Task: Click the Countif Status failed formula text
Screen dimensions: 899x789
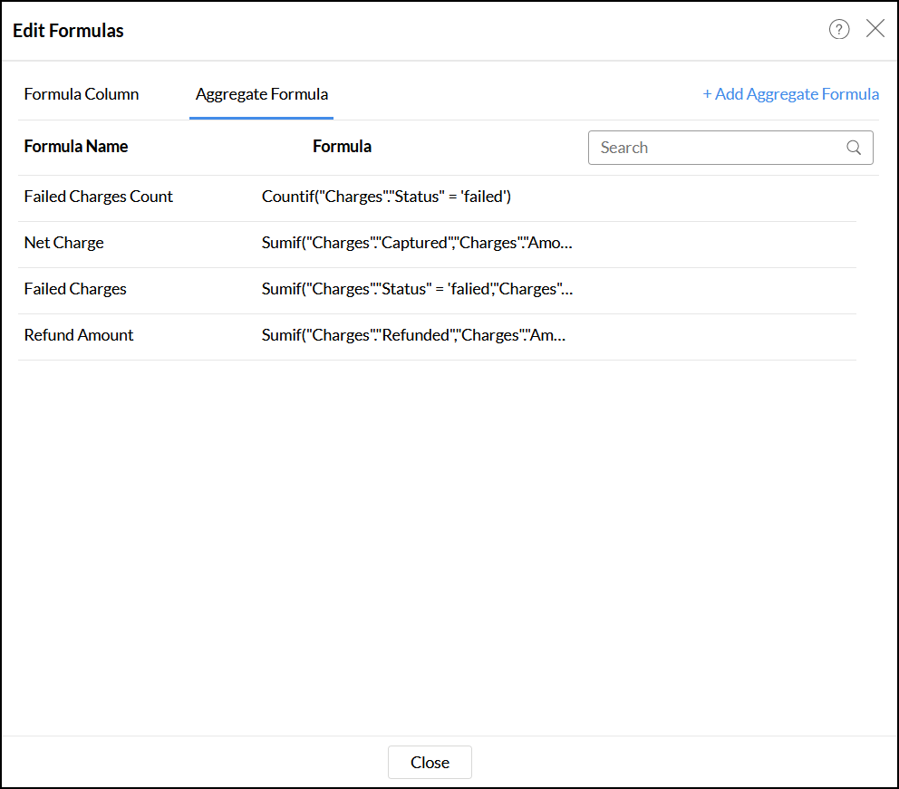Action: 387,197
